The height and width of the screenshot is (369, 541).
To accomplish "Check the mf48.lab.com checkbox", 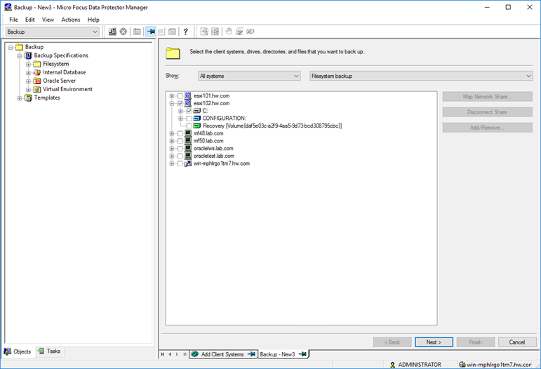I will 180,133.
